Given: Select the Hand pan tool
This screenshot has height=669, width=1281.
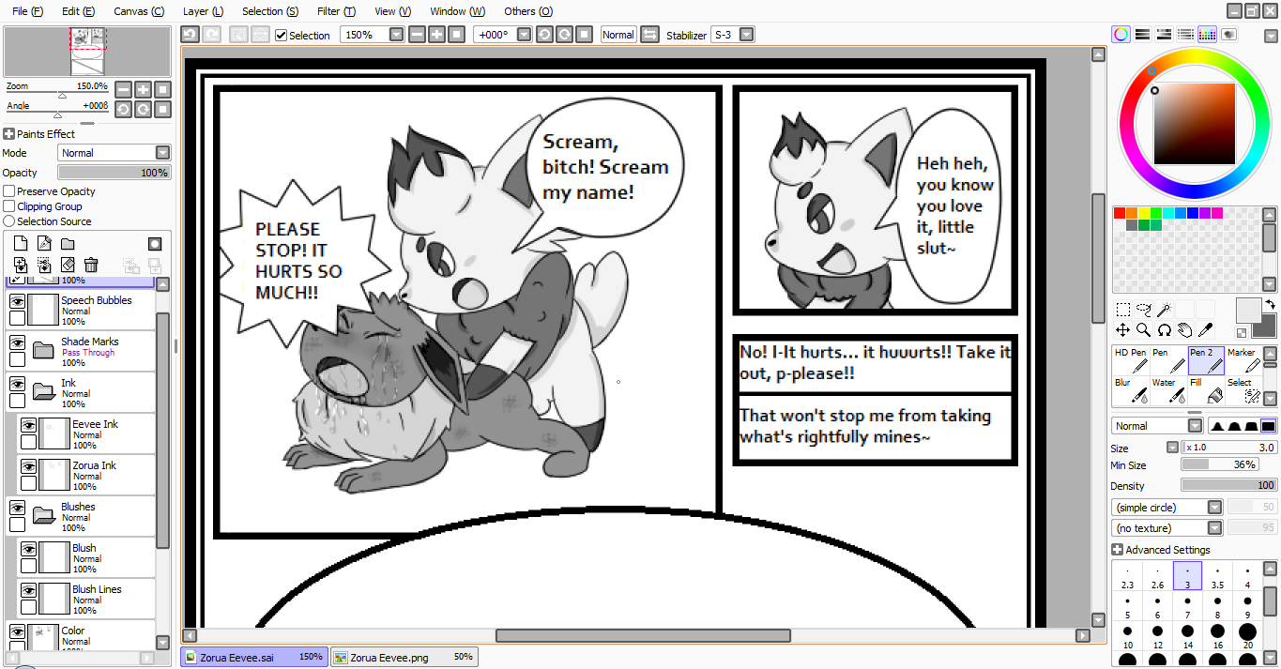Looking at the screenshot, I should click(x=1185, y=330).
